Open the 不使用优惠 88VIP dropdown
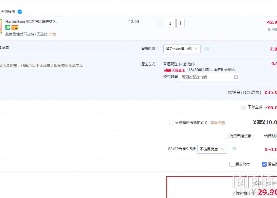The image size is (277, 198). (x=212, y=149)
